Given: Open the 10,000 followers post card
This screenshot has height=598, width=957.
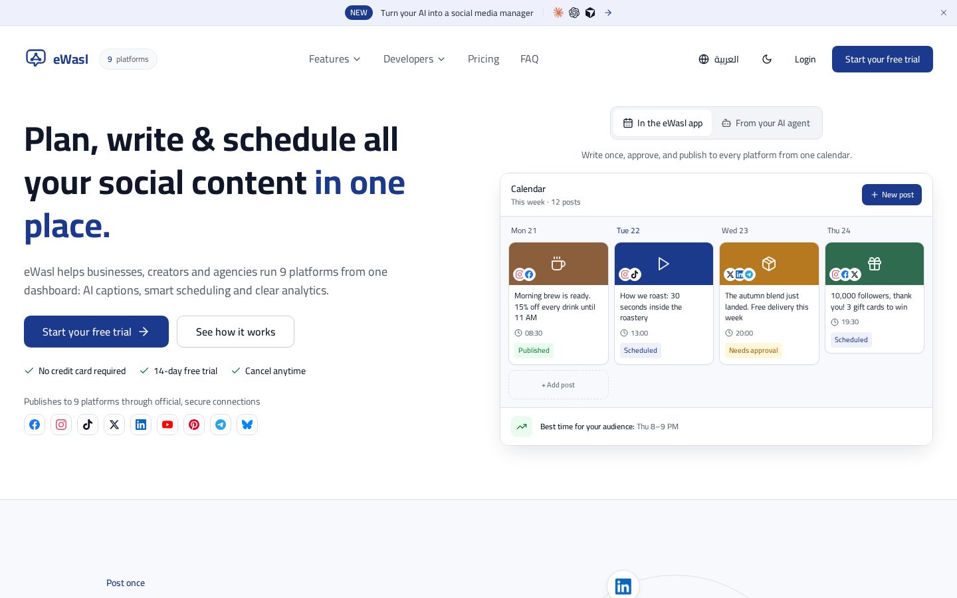Looking at the screenshot, I should pyautogui.click(x=875, y=298).
